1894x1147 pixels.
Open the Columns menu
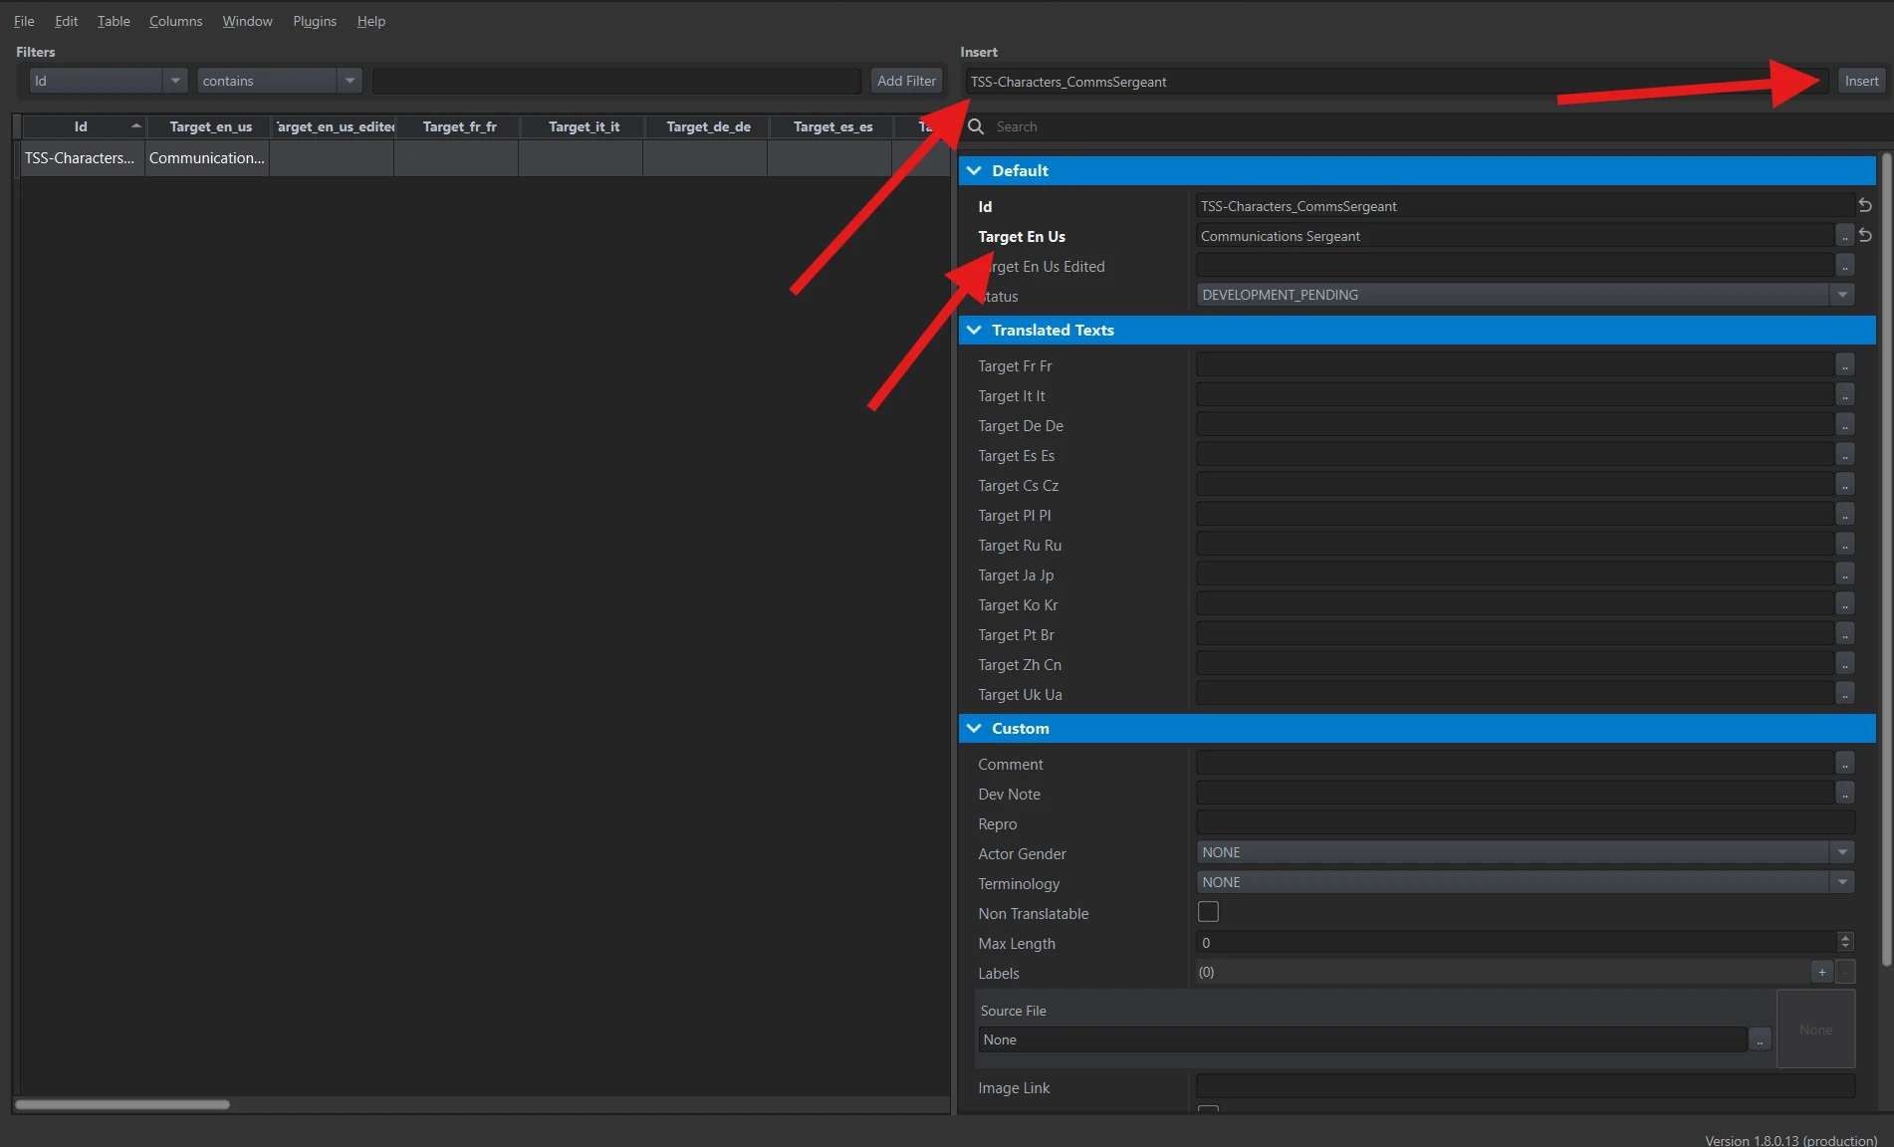pos(175,21)
